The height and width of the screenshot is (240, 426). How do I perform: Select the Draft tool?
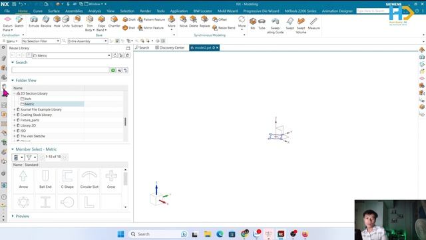click(x=129, y=19)
